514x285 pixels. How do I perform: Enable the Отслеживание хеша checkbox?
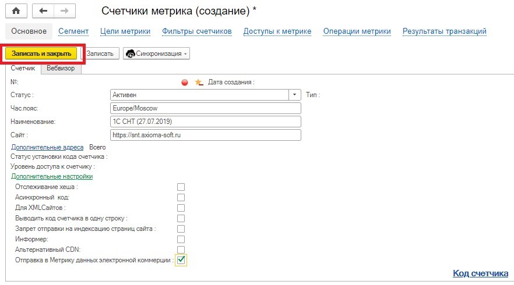coord(181,187)
